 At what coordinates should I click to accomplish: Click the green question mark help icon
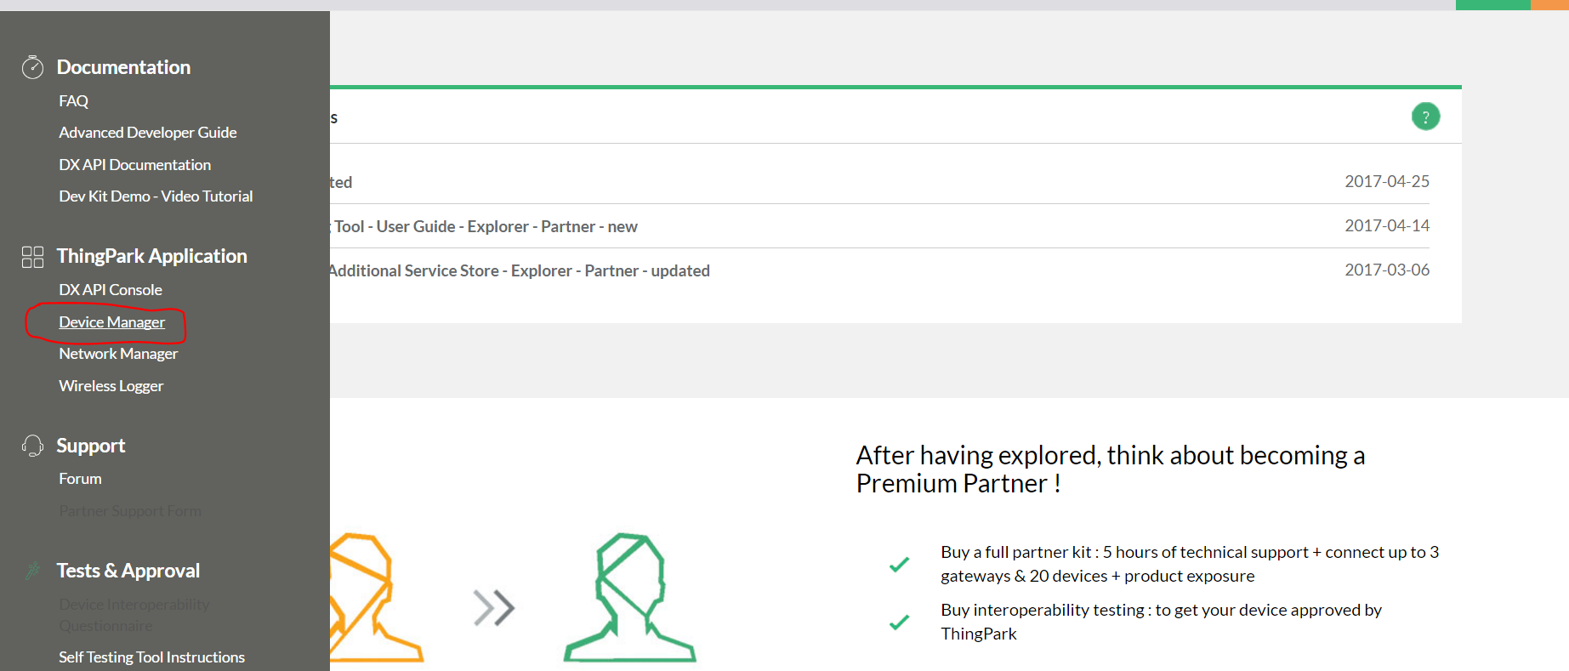(1425, 117)
